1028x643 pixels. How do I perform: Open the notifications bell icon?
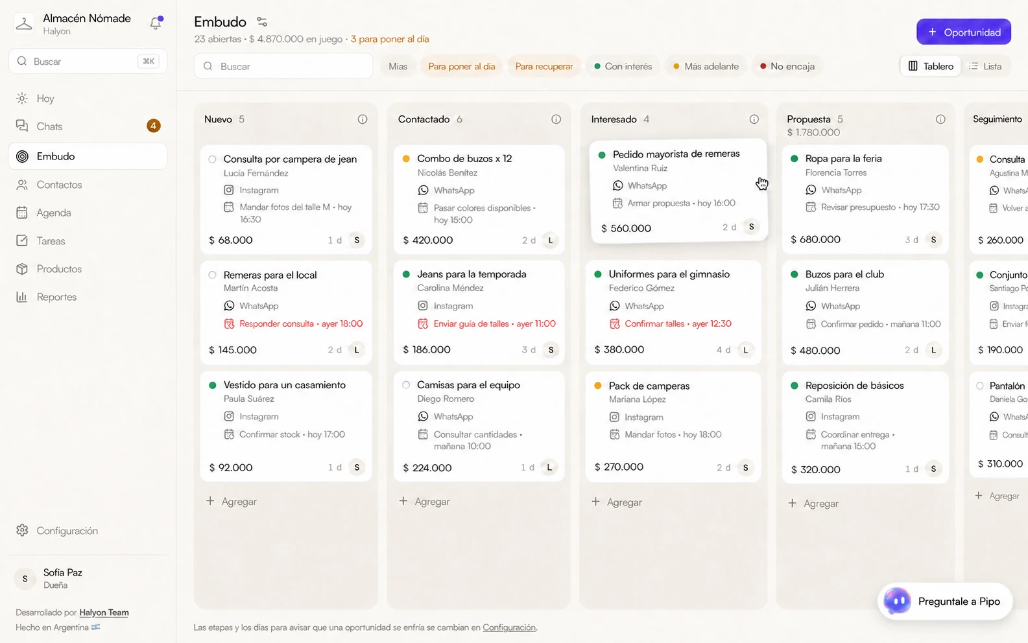[156, 23]
